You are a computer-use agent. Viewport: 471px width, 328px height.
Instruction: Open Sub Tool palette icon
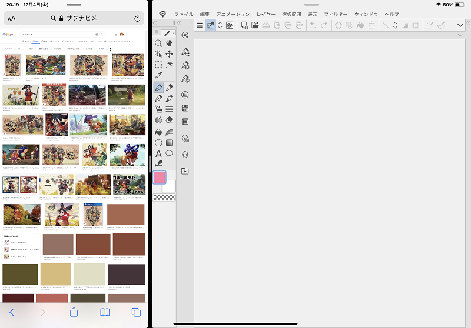[185, 52]
